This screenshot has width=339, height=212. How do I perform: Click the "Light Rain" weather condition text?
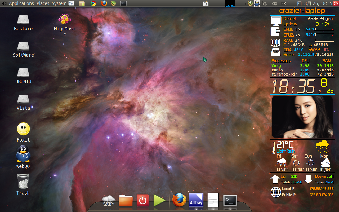pyautogui.click(x=286, y=151)
